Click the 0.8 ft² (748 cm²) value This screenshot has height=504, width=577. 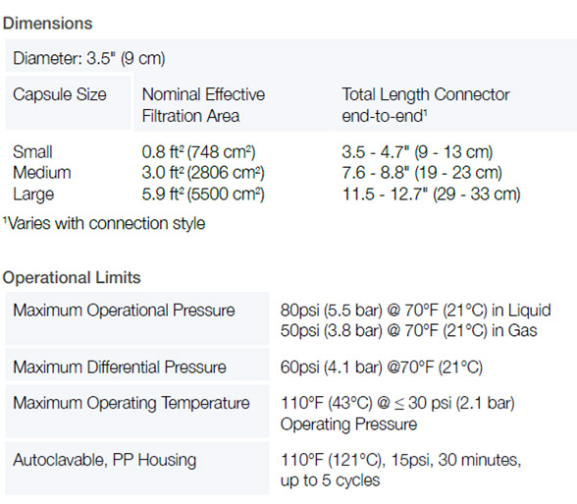click(198, 151)
